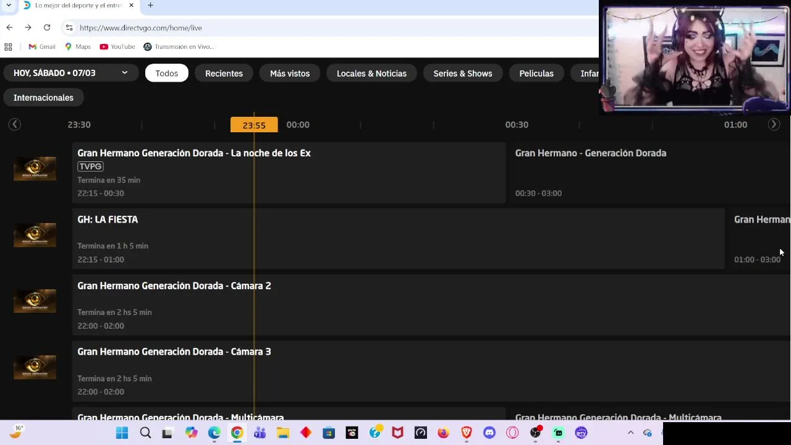Open the red diamond app on taskbar
The width and height of the screenshot is (791, 445).
(x=305, y=433)
